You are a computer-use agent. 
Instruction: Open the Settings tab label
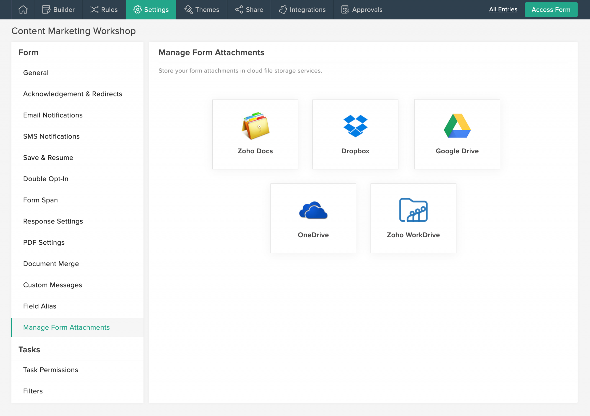(x=156, y=10)
